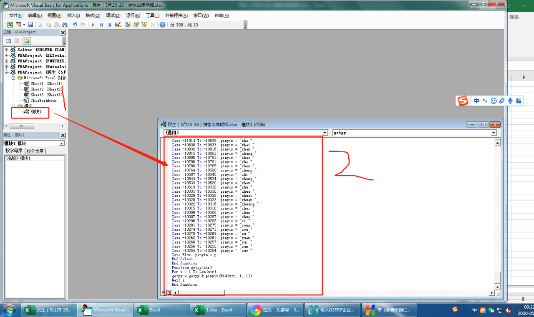The height and width of the screenshot is (317, 534).
Task: Open Project Explorer via toolbar icon
Action: point(128,25)
